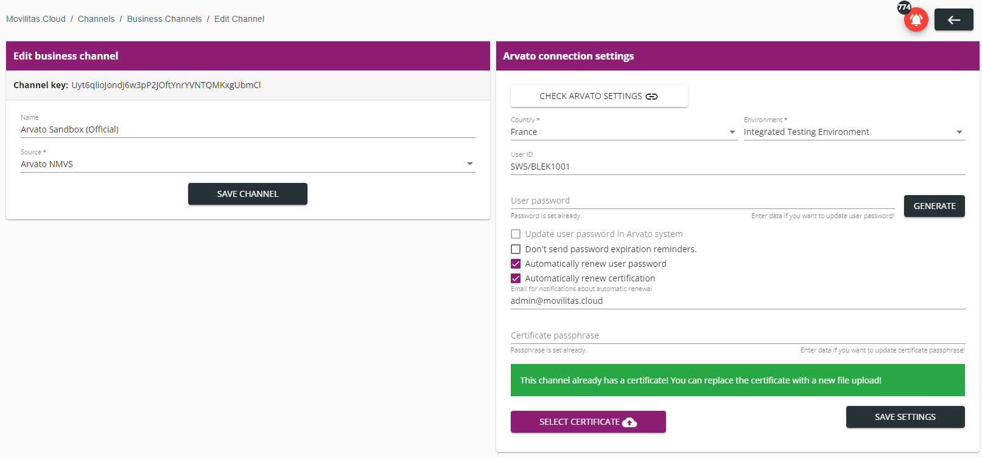Viewport: 982px width, 457px height.
Task: Click the back arrow button
Action: (x=953, y=20)
